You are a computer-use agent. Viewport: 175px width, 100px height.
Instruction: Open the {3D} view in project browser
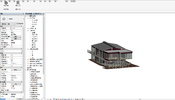click(34, 33)
